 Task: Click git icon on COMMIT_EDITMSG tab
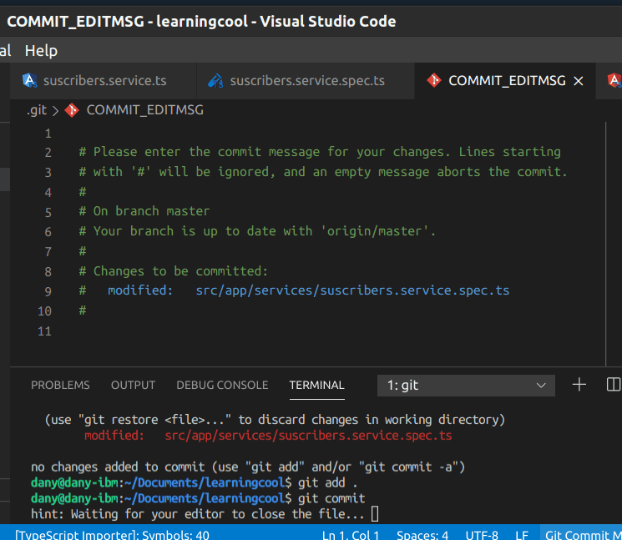point(433,81)
